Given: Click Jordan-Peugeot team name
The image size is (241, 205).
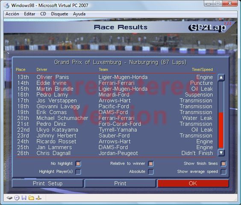Looking at the screenshot, I should 118,153.
